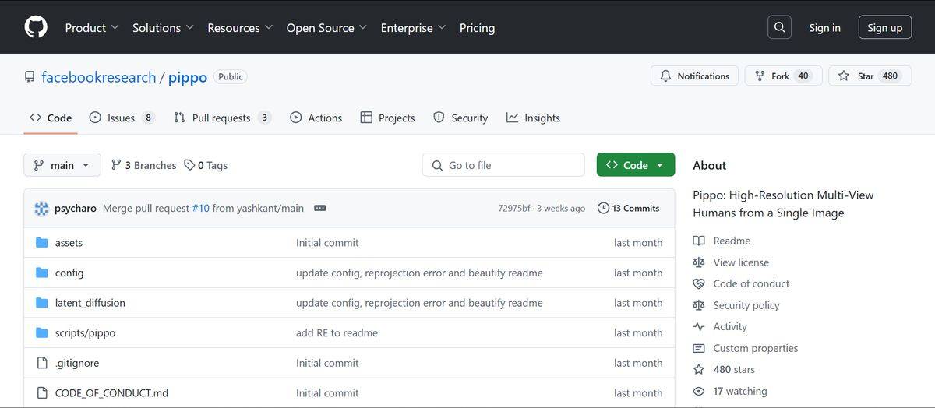935x408 pixels.
Task: Click the scale icon beside View license
Action: pos(699,262)
